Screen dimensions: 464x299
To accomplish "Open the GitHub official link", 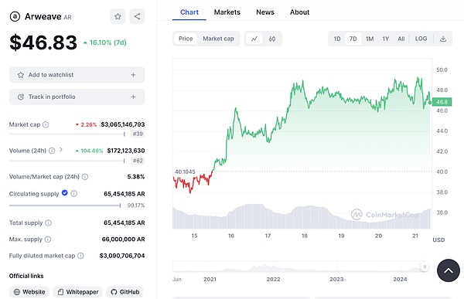I will (125, 292).
